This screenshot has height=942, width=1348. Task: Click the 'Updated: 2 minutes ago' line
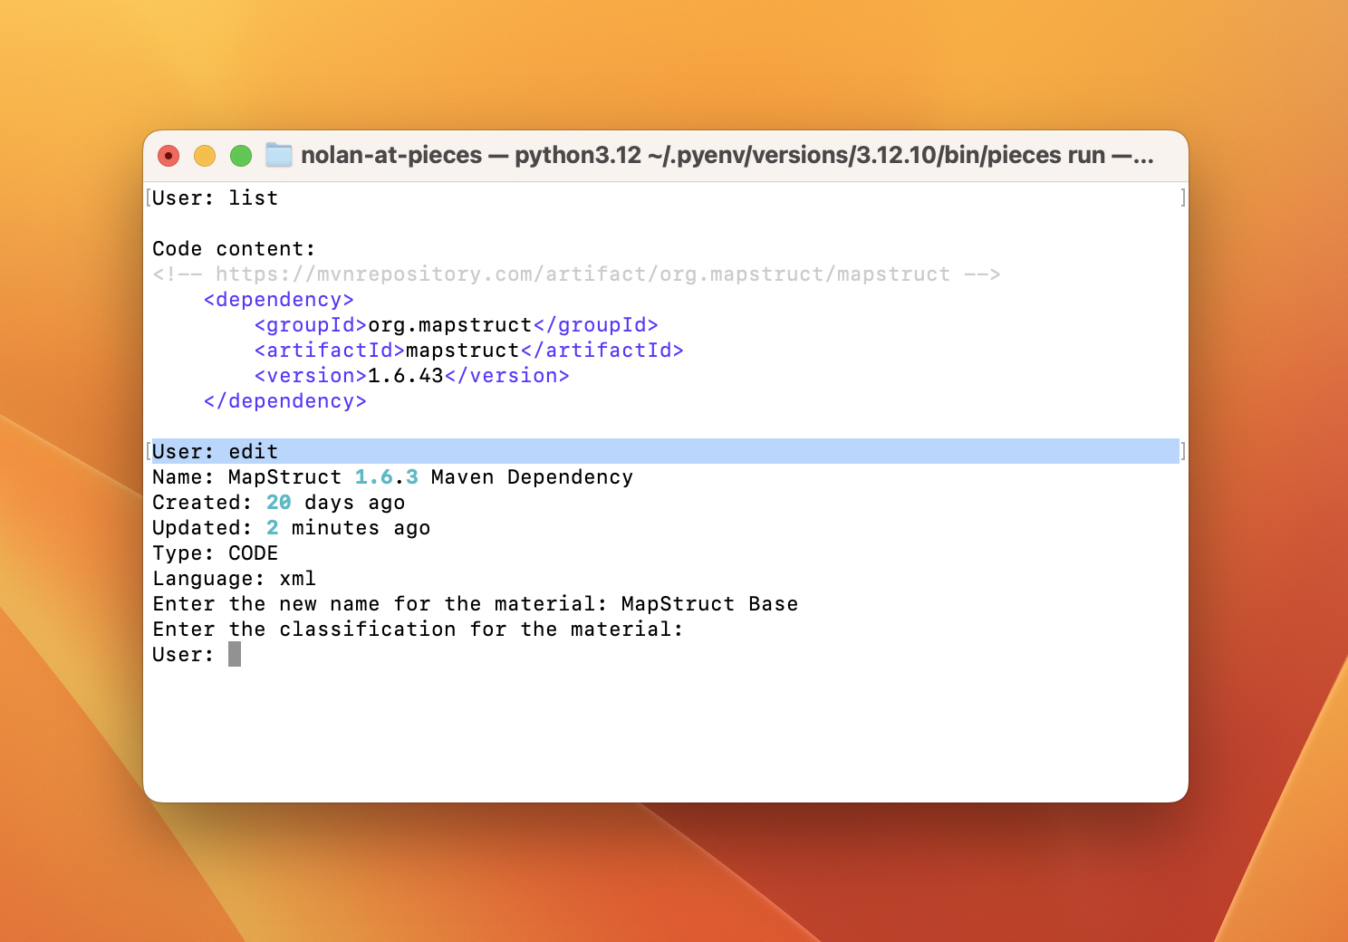(x=292, y=528)
